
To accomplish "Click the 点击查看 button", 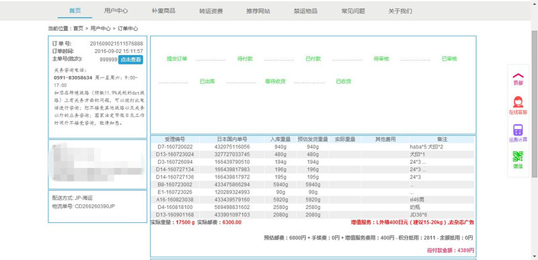I will pyautogui.click(x=130, y=59).
